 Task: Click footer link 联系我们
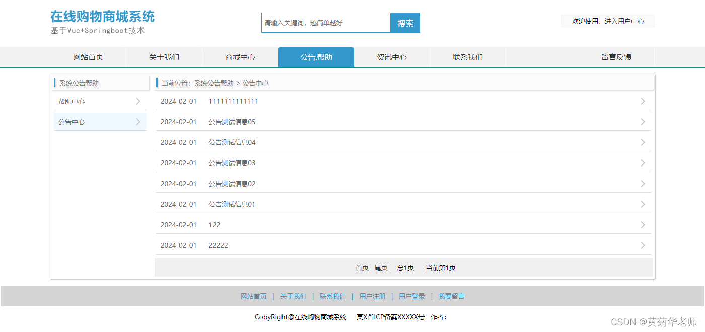(333, 296)
